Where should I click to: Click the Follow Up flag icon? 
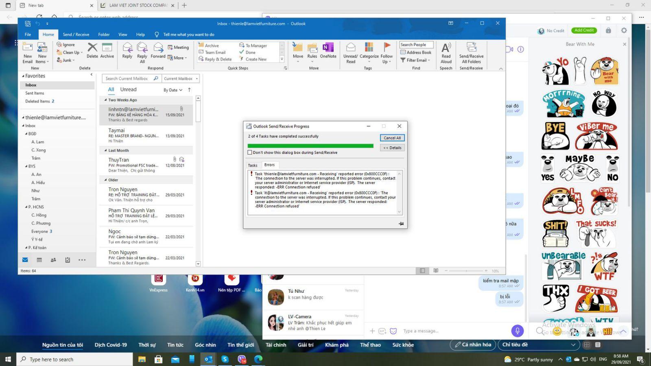point(387,47)
